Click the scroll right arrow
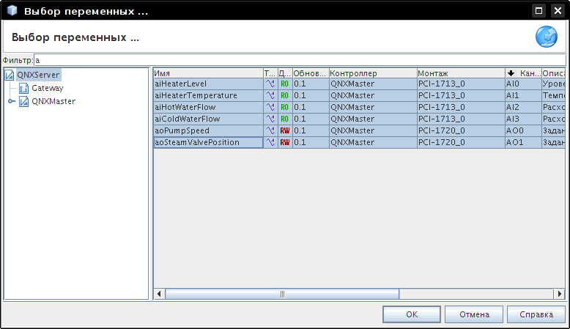Image resolution: width=570 pixels, height=329 pixels. [x=560, y=294]
